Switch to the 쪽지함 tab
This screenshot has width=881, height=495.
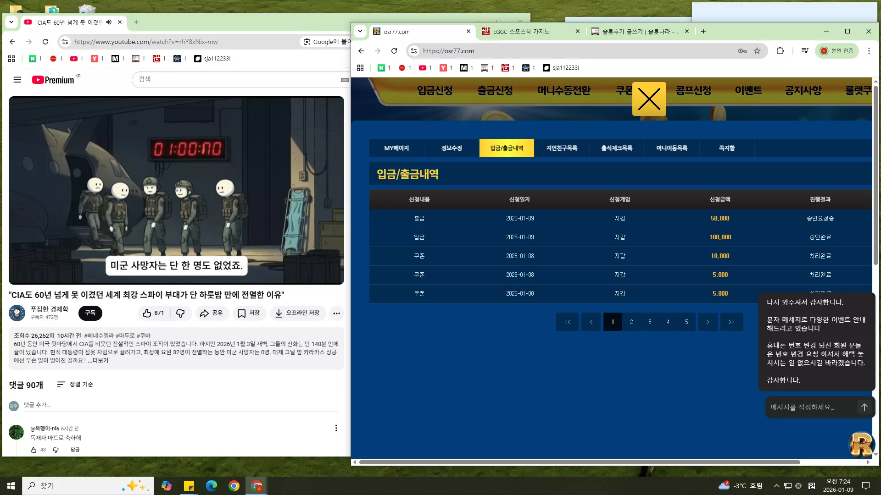tap(727, 148)
